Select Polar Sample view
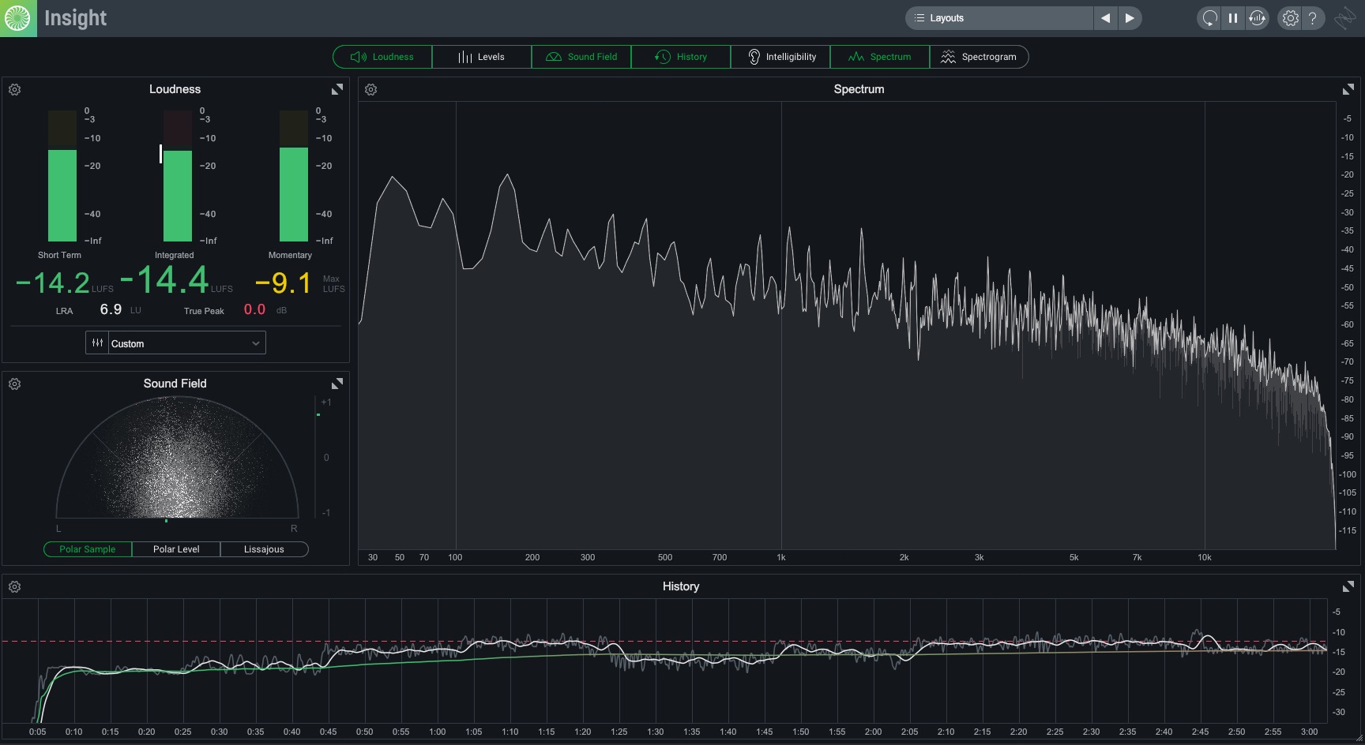 [x=88, y=549]
